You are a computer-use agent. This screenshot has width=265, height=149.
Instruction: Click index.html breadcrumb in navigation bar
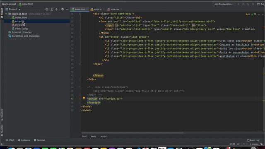click(26, 4)
